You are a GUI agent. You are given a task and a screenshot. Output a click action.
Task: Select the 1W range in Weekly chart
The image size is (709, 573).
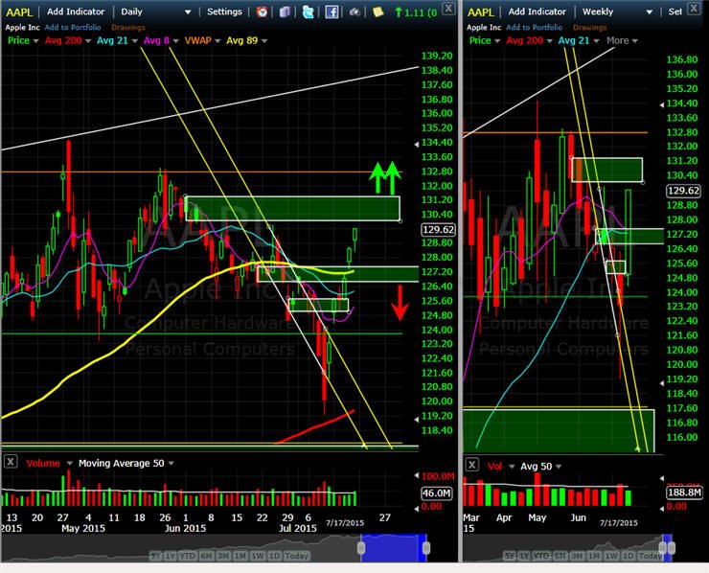612,556
